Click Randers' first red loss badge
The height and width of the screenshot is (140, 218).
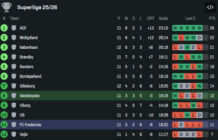175,67
